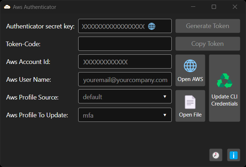This screenshot has height=167, width=246.
Task: Close the Aws Authenticator window
Action: [x=235, y=7]
